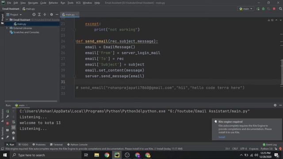Toggle soft-wrap in Run console
283x159 pixels.
pos(13,122)
